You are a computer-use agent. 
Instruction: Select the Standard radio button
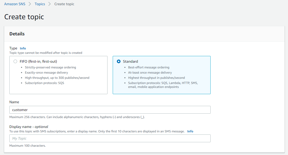click(x=119, y=62)
